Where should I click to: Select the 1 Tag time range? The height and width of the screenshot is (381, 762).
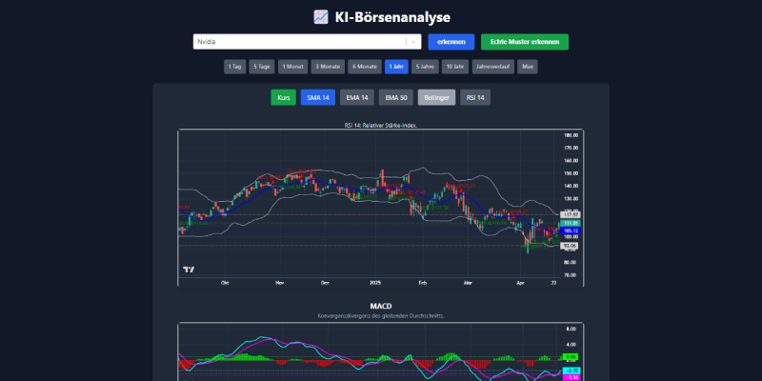coord(233,67)
